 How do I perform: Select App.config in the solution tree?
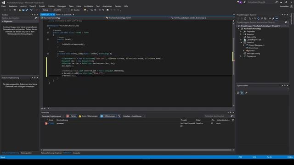[251, 37]
